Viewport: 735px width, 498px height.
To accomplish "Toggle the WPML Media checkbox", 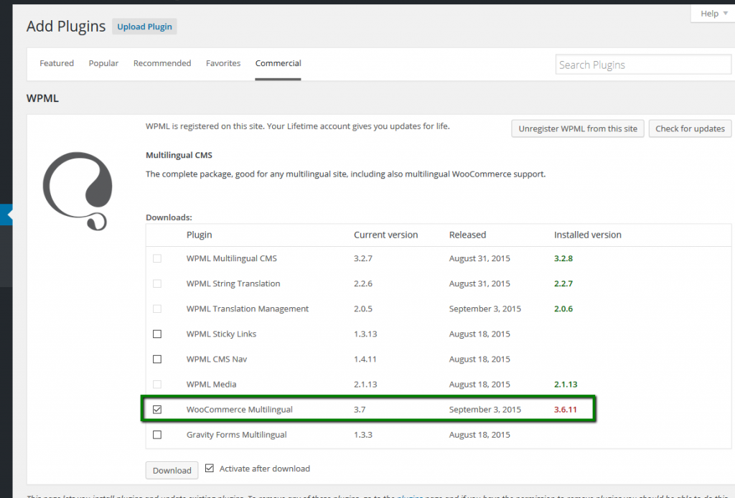I will click(157, 385).
